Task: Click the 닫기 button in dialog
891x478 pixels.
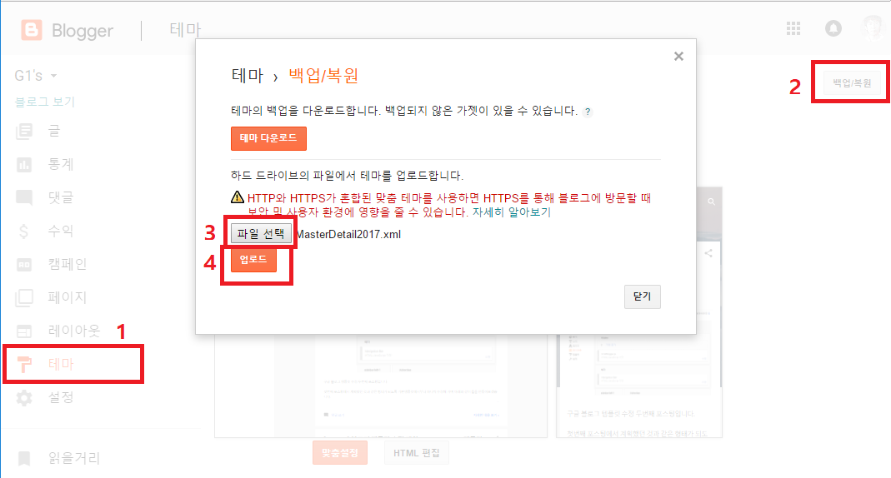Action: tap(642, 296)
